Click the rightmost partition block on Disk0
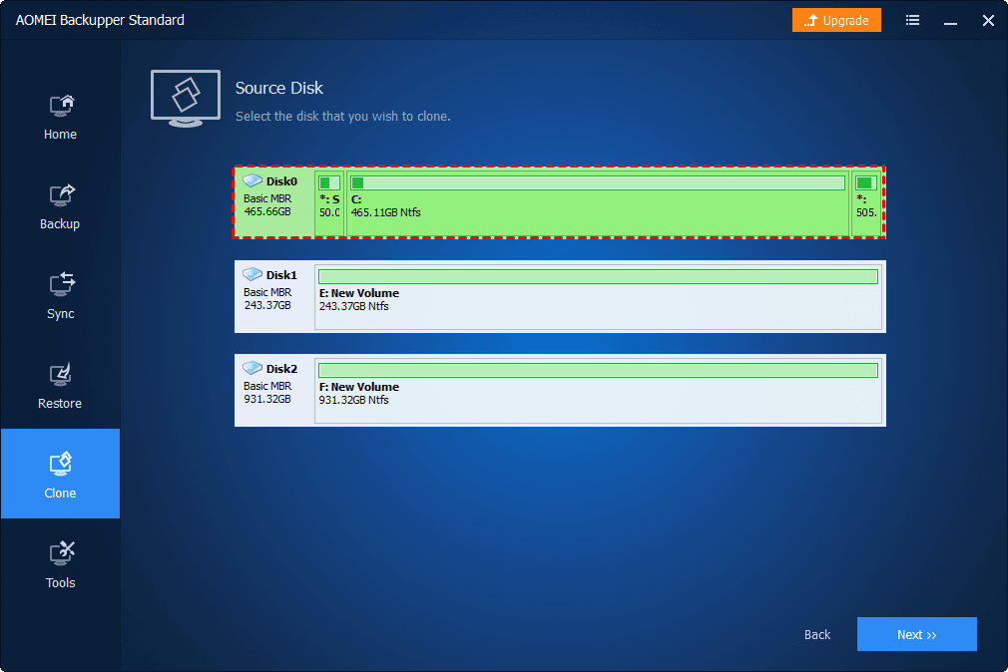This screenshot has height=672, width=1008. (x=866, y=200)
